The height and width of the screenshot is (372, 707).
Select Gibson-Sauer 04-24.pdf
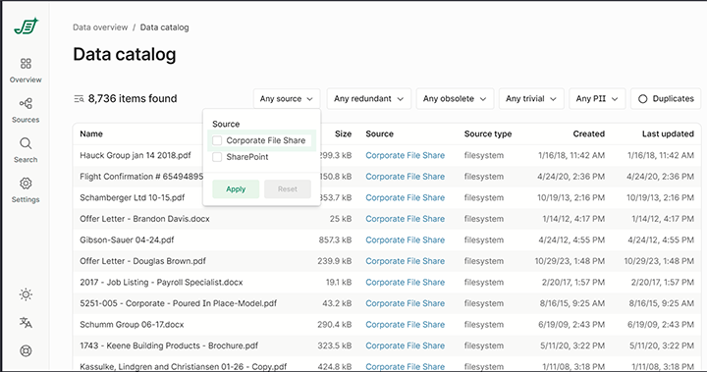click(x=127, y=240)
